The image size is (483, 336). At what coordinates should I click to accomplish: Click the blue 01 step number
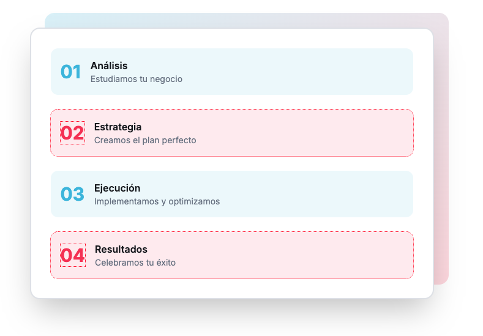[71, 72]
